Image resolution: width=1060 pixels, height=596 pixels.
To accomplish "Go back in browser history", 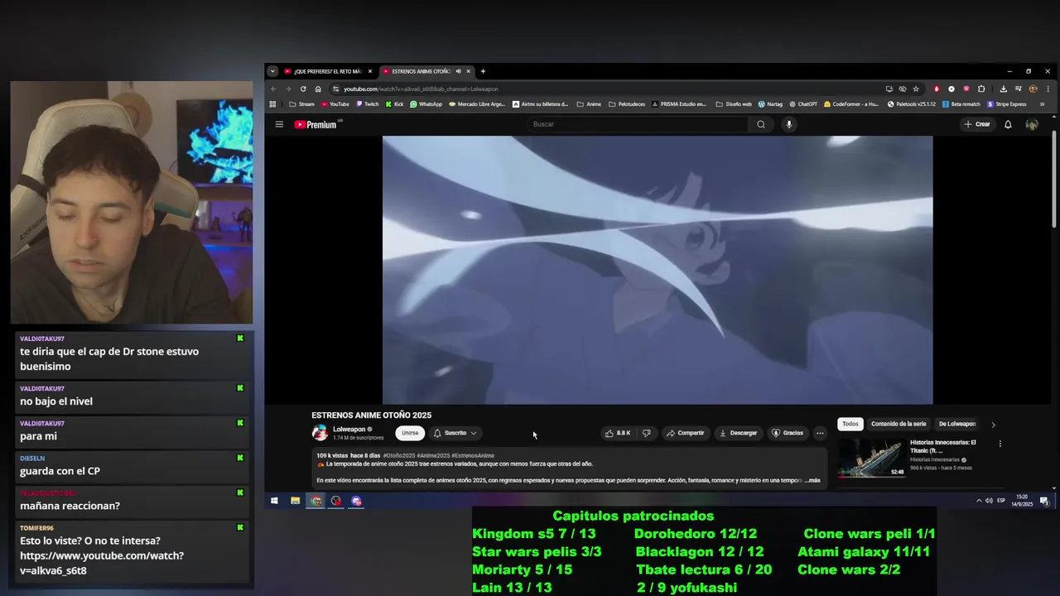I will (273, 89).
